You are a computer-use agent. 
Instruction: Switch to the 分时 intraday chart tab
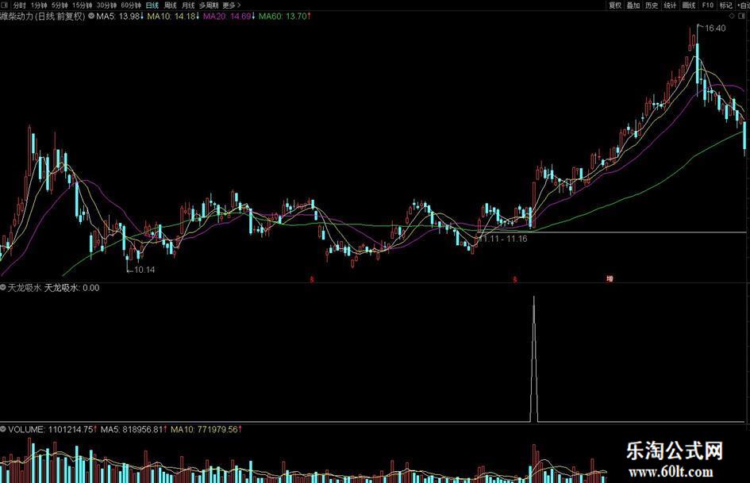click(20, 6)
